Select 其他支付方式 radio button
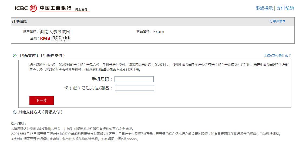Image resolution: width=303 pixels, height=149 pixels. [x=15, y=112]
